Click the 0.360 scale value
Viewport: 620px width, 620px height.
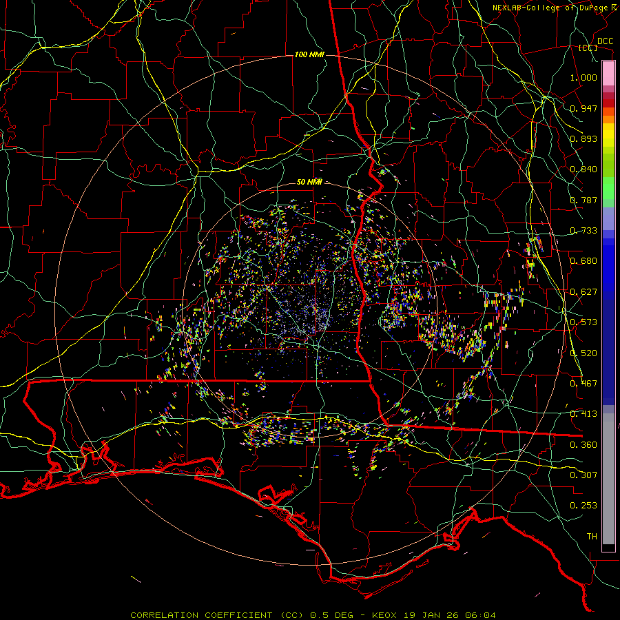583,445
